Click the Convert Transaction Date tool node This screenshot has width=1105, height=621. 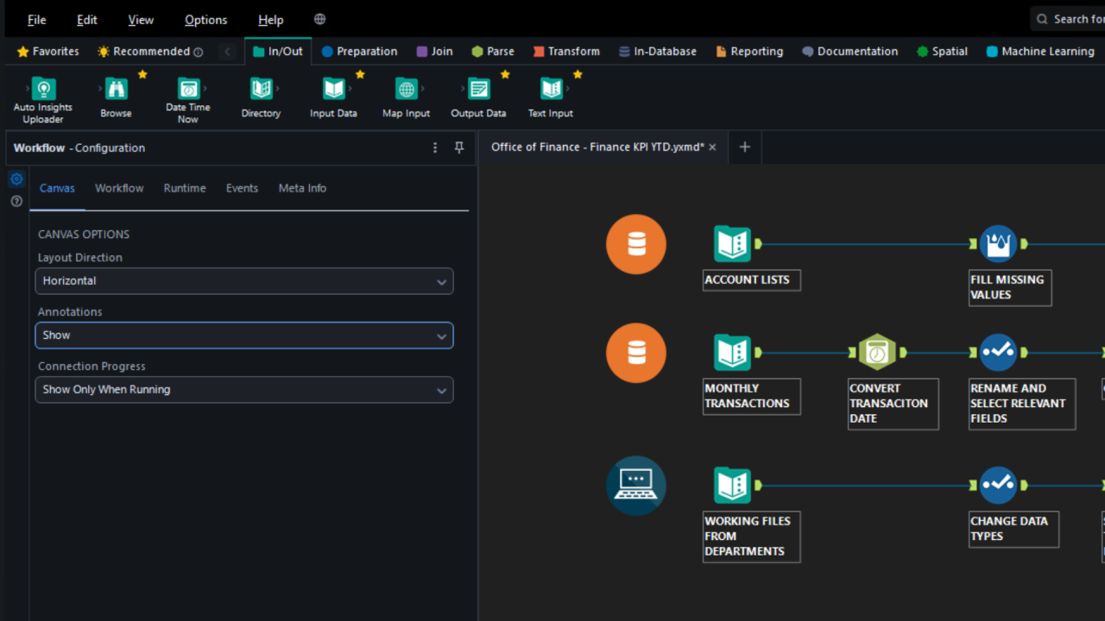[x=877, y=353]
